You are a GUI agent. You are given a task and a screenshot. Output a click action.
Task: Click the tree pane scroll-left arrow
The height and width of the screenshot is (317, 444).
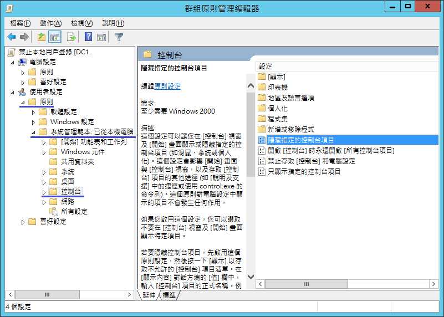[11, 295]
